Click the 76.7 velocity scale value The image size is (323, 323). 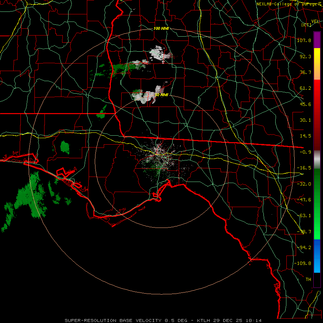[305, 72]
